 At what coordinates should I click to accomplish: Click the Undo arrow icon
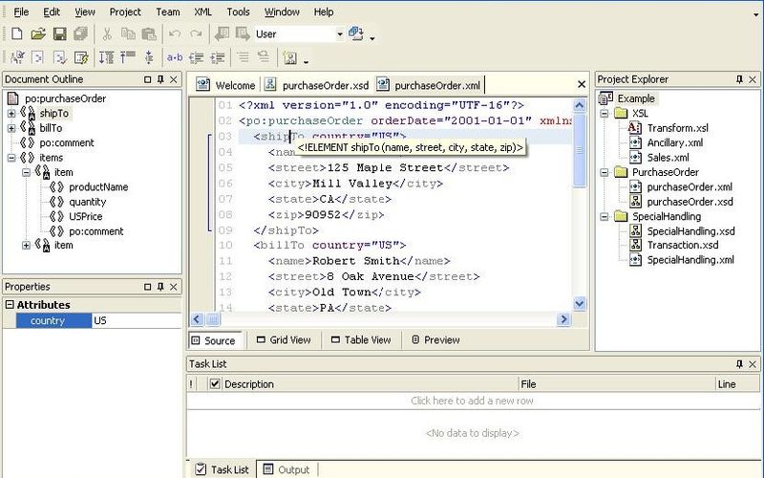click(175, 33)
